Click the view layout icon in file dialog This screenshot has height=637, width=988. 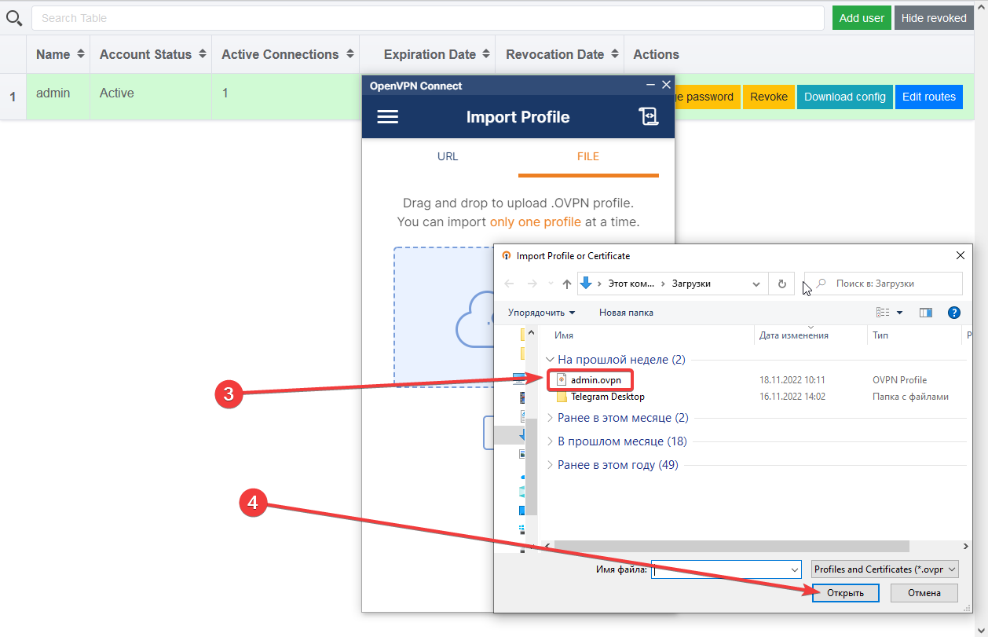tap(883, 313)
